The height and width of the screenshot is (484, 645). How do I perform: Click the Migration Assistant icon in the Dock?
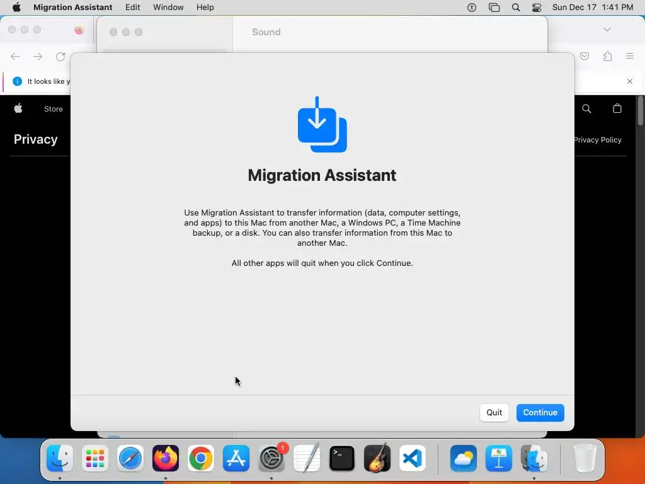tap(534, 458)
